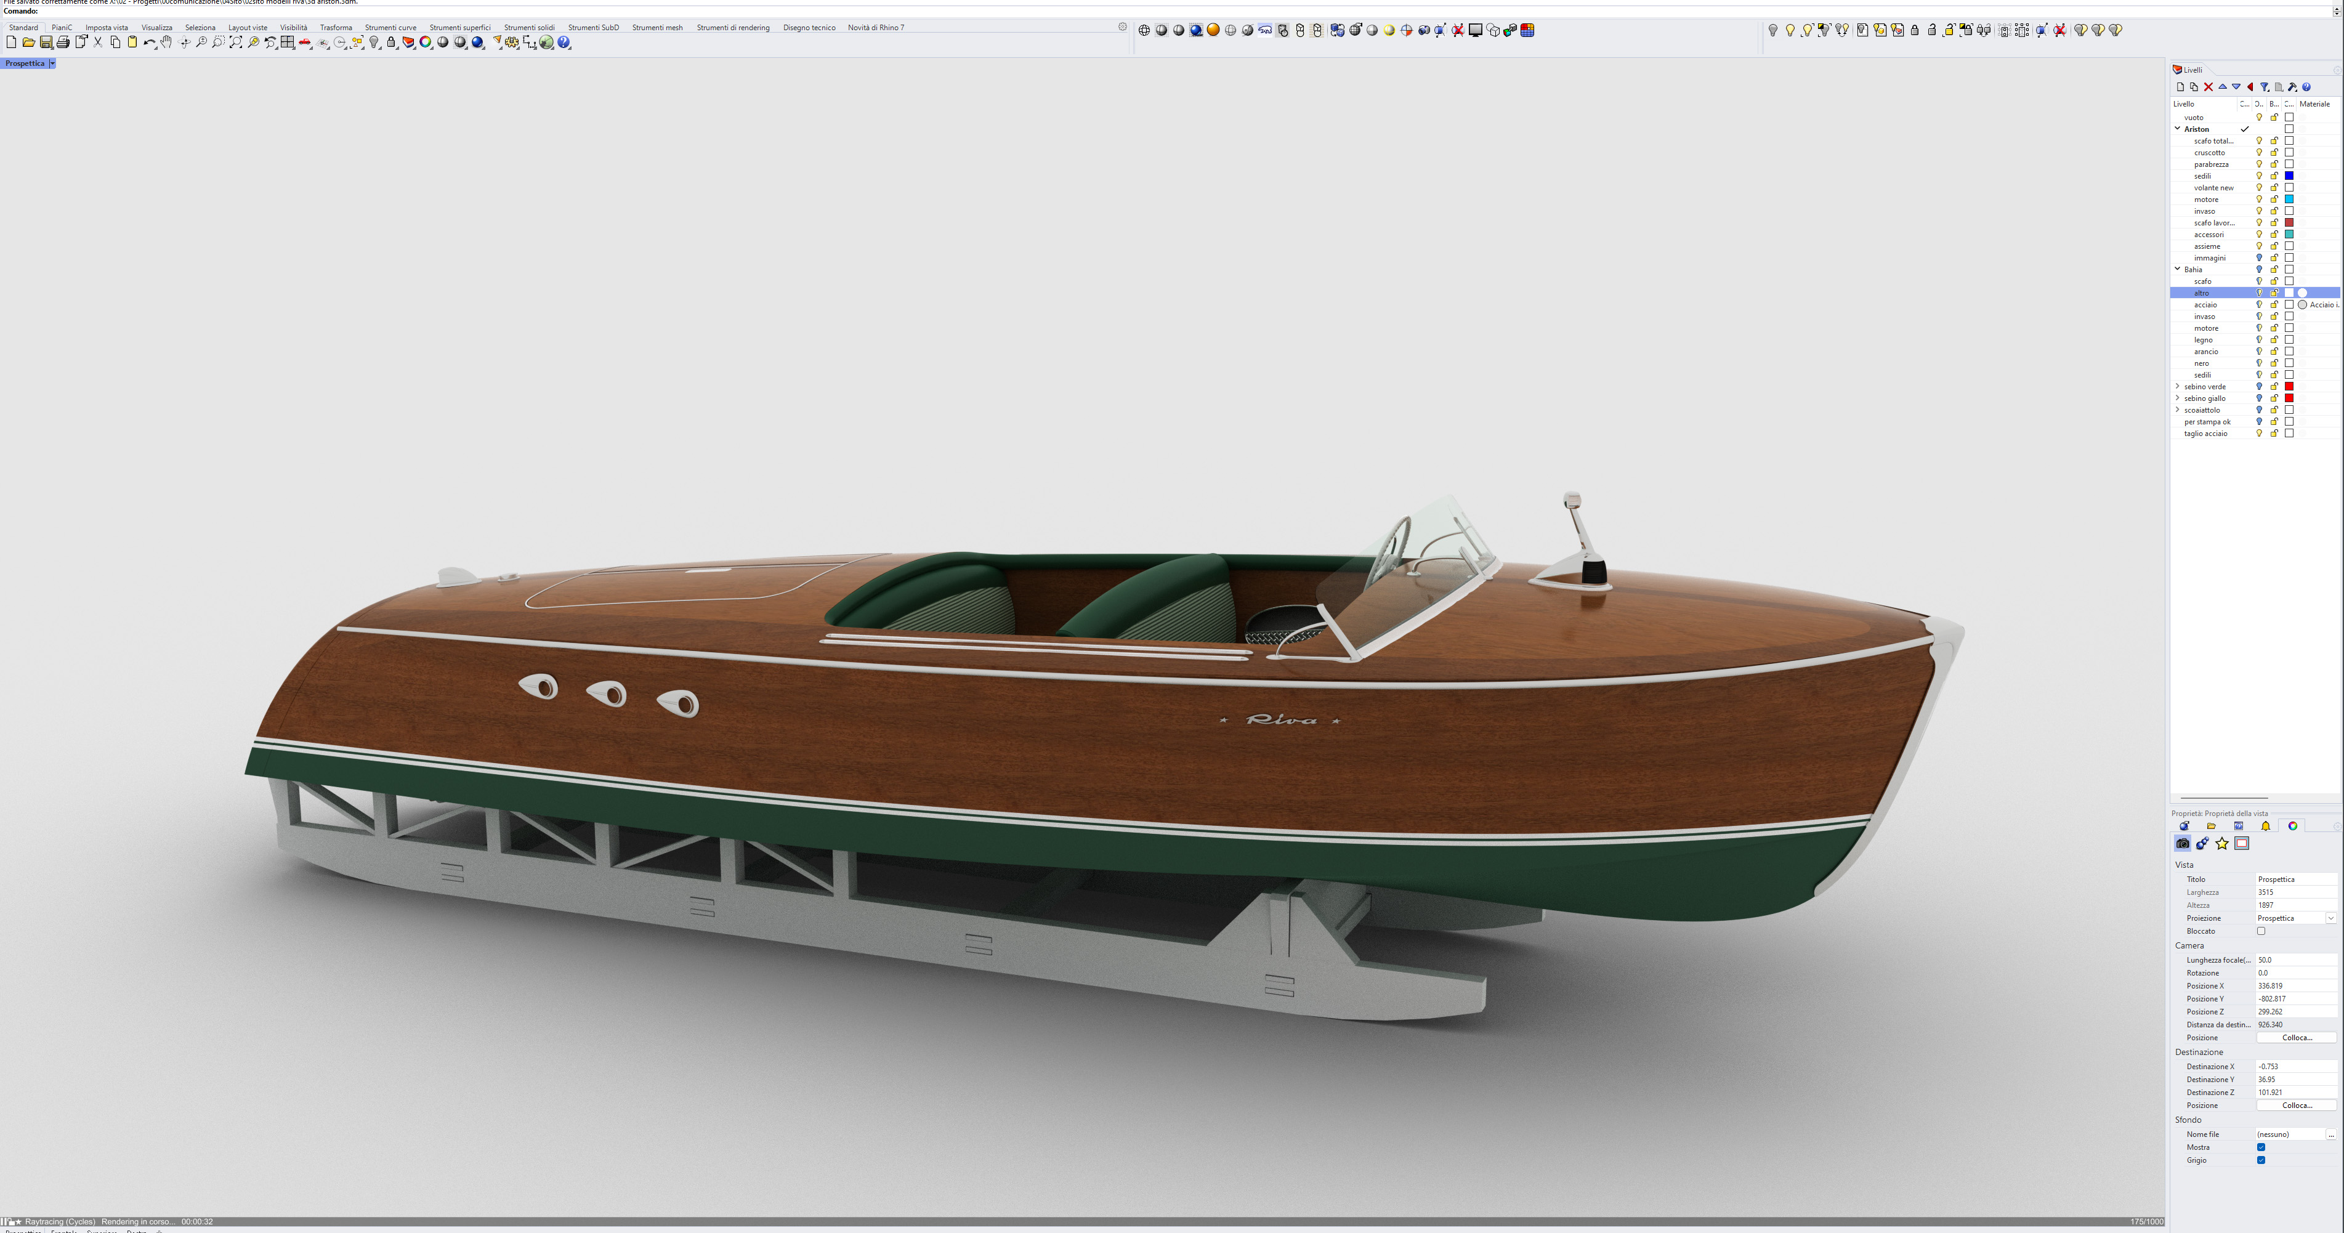Click the Zoom Extents magnifier icon

coord(236,42)
